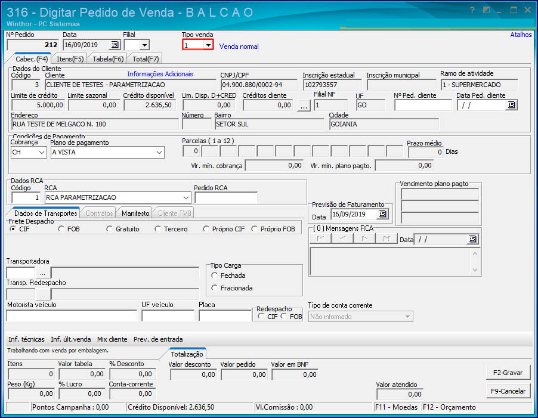Click the RCA Código field

tap(26, 197)
